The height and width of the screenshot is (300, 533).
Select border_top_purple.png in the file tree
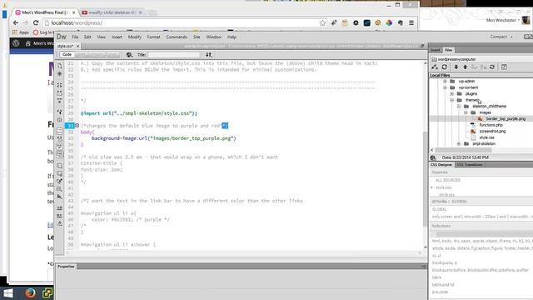click(506, 118)
